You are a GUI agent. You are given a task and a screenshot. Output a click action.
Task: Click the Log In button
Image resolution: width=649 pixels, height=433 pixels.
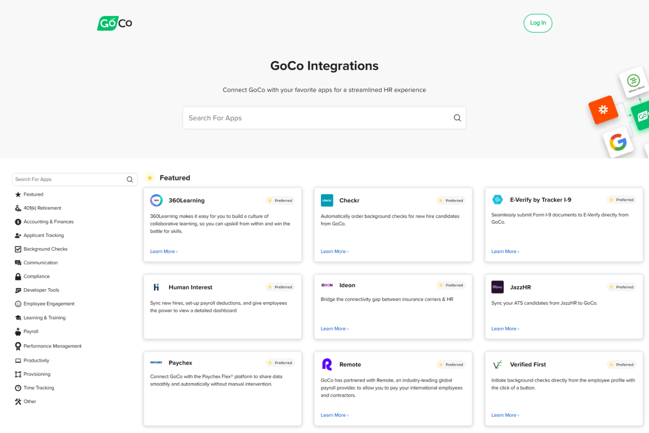[x=538, y=23]
